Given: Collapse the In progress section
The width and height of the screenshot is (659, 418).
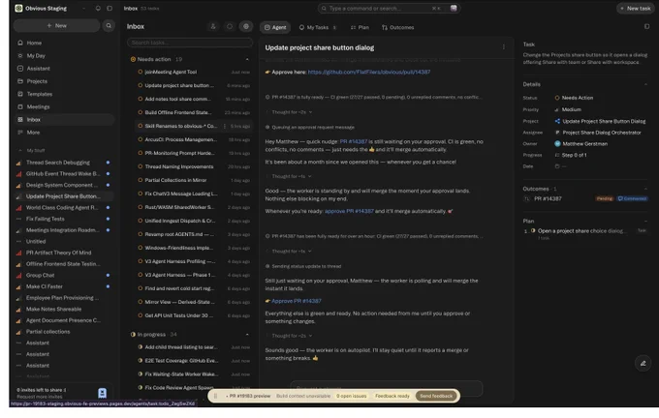Looking at the screenshot, I should coord(247,335).
